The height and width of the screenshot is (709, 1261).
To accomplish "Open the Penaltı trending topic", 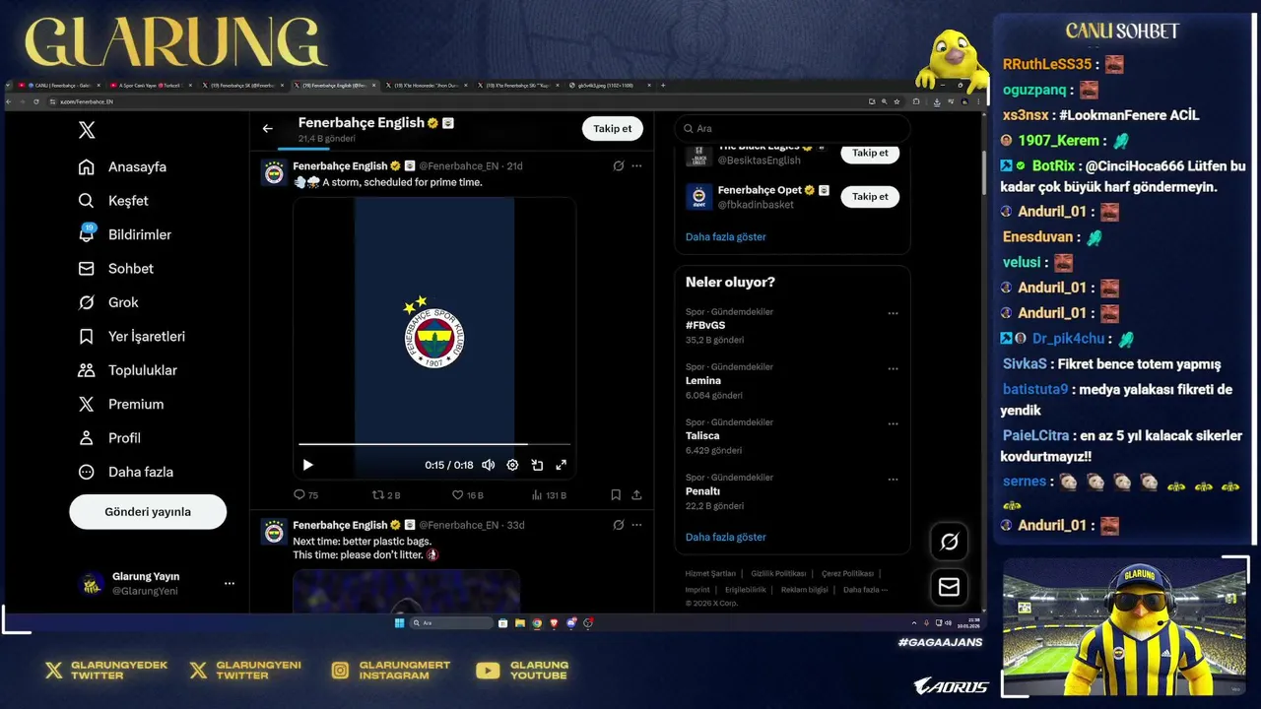I will (x=702, y=490).
